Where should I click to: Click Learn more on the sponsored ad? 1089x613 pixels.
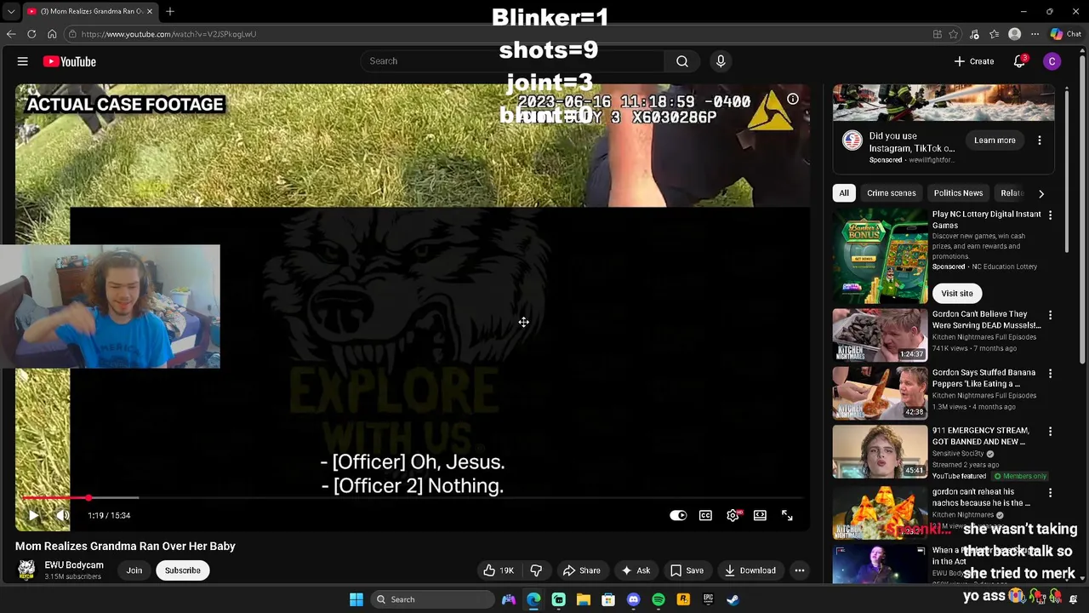tap(995, 140)
